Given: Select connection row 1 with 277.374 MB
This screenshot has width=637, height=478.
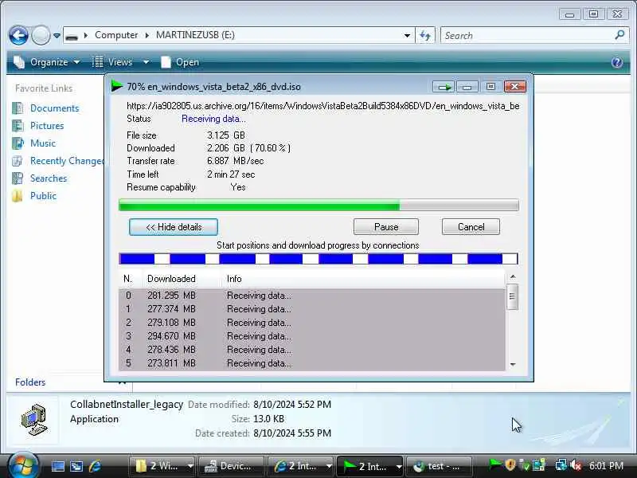Looking at the screenshot, I should click(312, 309).
